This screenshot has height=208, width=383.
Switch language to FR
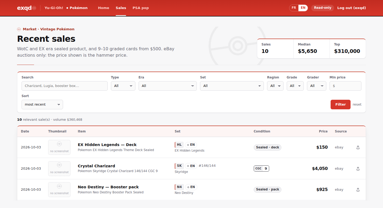point(294,8)
